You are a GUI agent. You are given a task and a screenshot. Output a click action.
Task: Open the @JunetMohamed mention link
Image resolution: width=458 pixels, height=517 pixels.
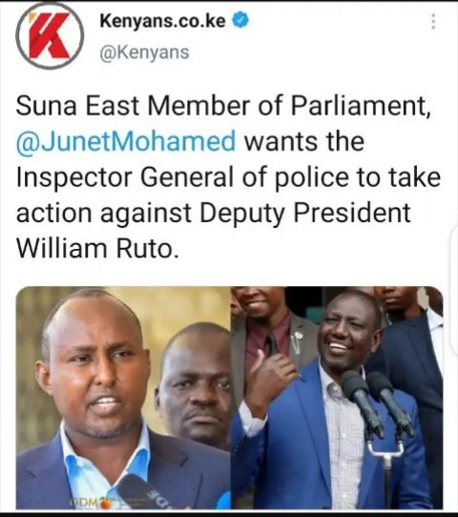coord(126,141)
